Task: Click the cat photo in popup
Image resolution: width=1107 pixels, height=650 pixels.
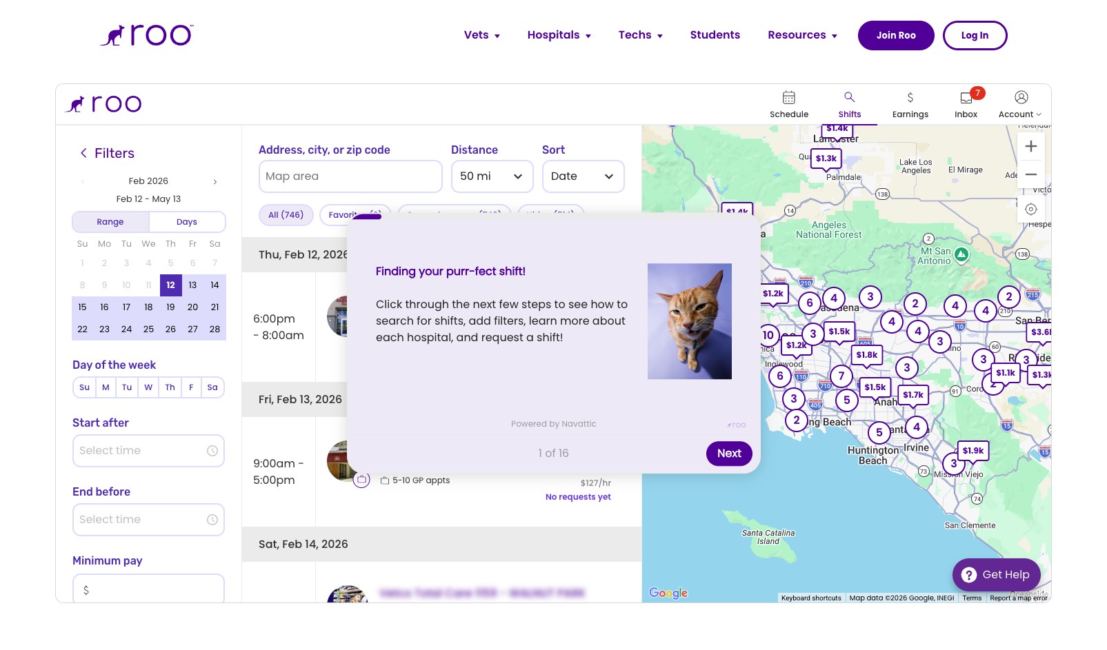Action: point(690,321)
